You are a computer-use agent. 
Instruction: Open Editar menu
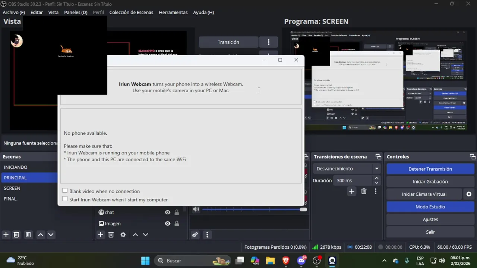[x=37, y=12]
